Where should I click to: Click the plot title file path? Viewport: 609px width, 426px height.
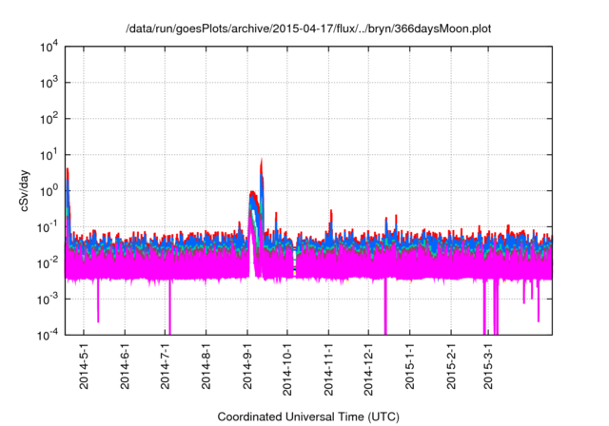coord(308,29)
